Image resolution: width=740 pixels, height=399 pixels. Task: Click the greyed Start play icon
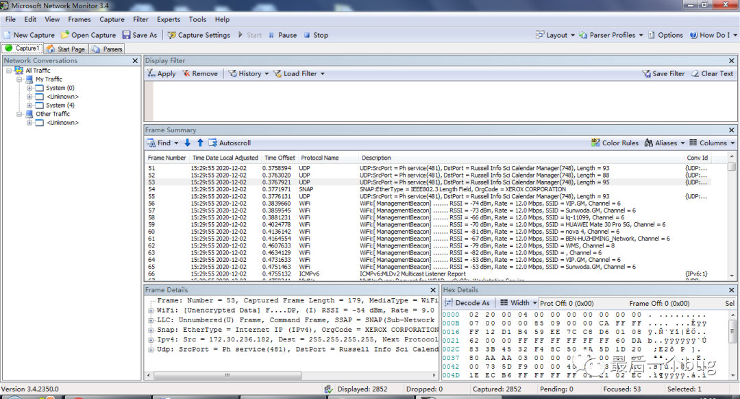241,35
